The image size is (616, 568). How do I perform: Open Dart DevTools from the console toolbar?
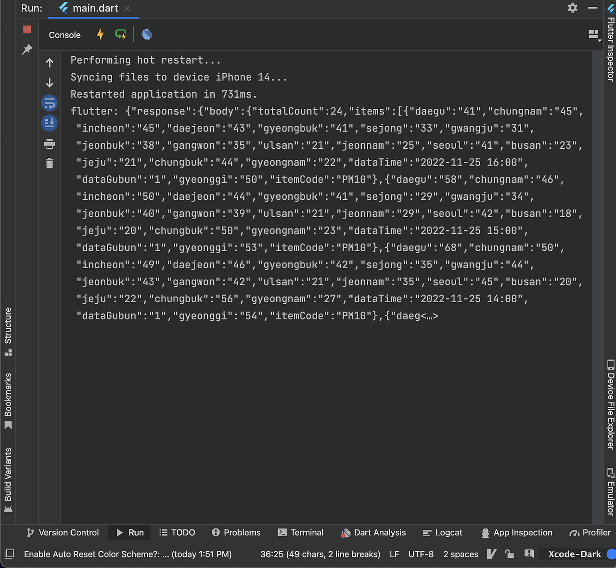(147, 34)
